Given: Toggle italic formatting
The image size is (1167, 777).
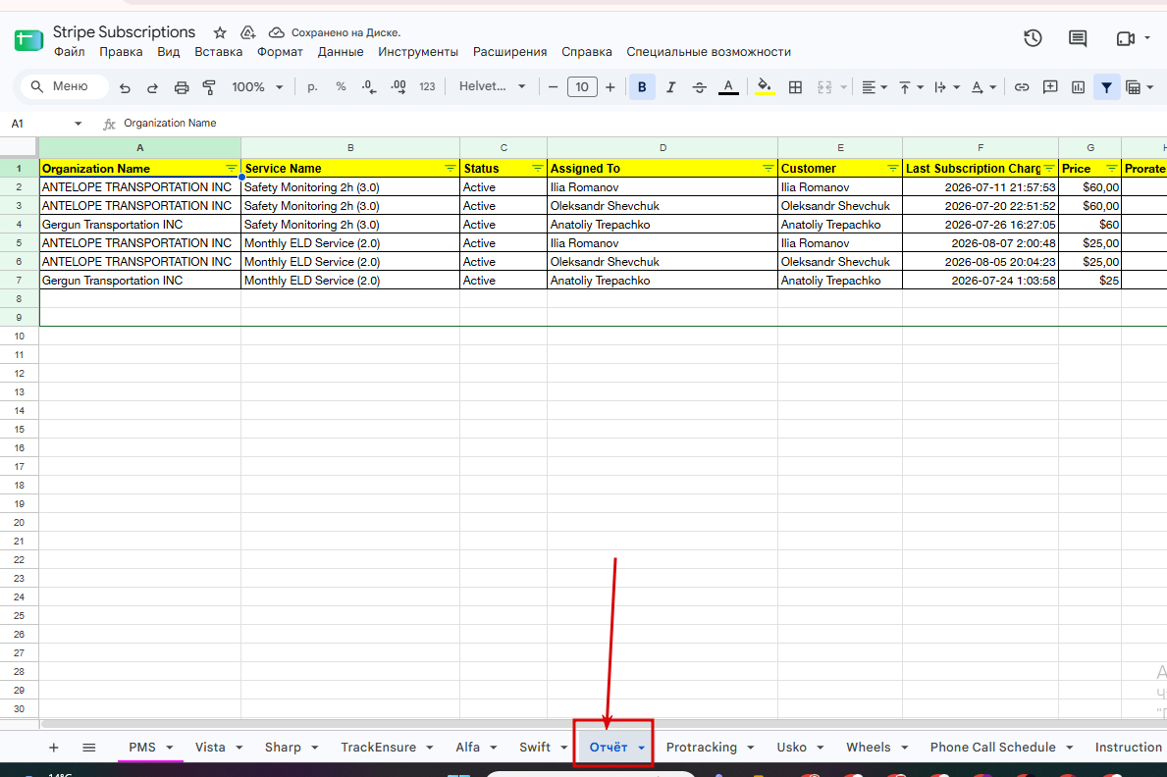Looking at the screenshot, I should point(670,87).
